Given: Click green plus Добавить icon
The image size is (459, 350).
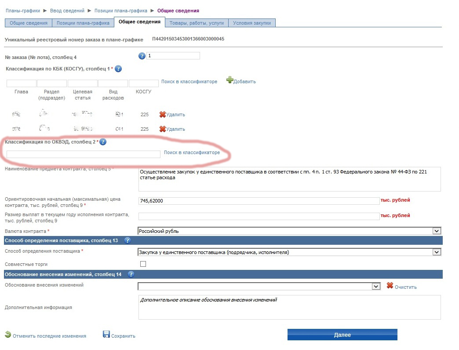Looking at the screenshot, I should (x=230, y=81).
